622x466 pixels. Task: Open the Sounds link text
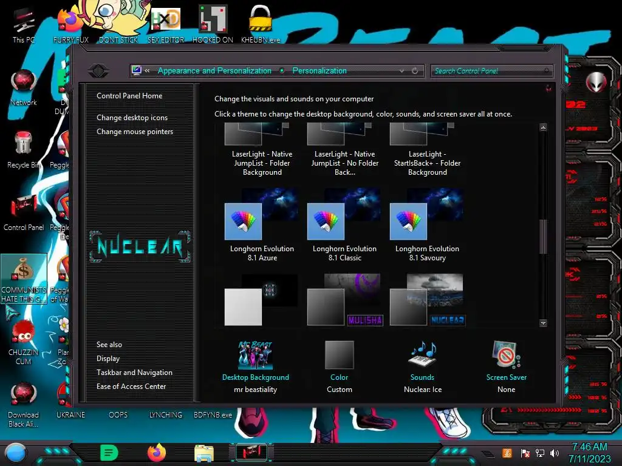point(422,377)
